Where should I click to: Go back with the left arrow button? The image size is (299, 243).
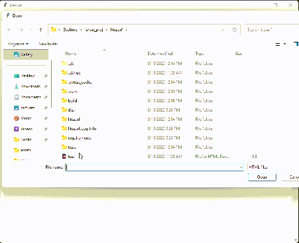[9, 30]
